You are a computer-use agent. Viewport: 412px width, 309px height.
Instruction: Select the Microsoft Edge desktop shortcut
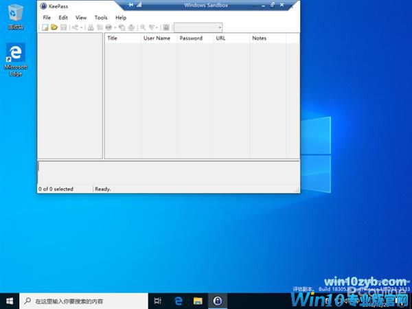tap(16, 60)
